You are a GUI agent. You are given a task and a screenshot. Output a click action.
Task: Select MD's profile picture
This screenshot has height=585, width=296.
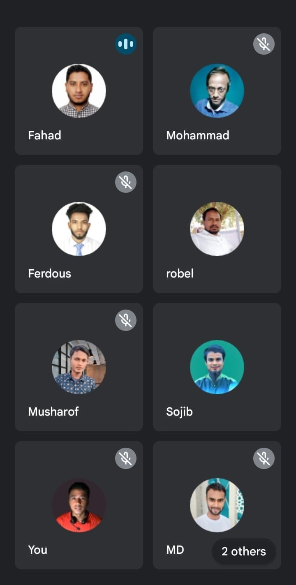[x=217, y=505]
